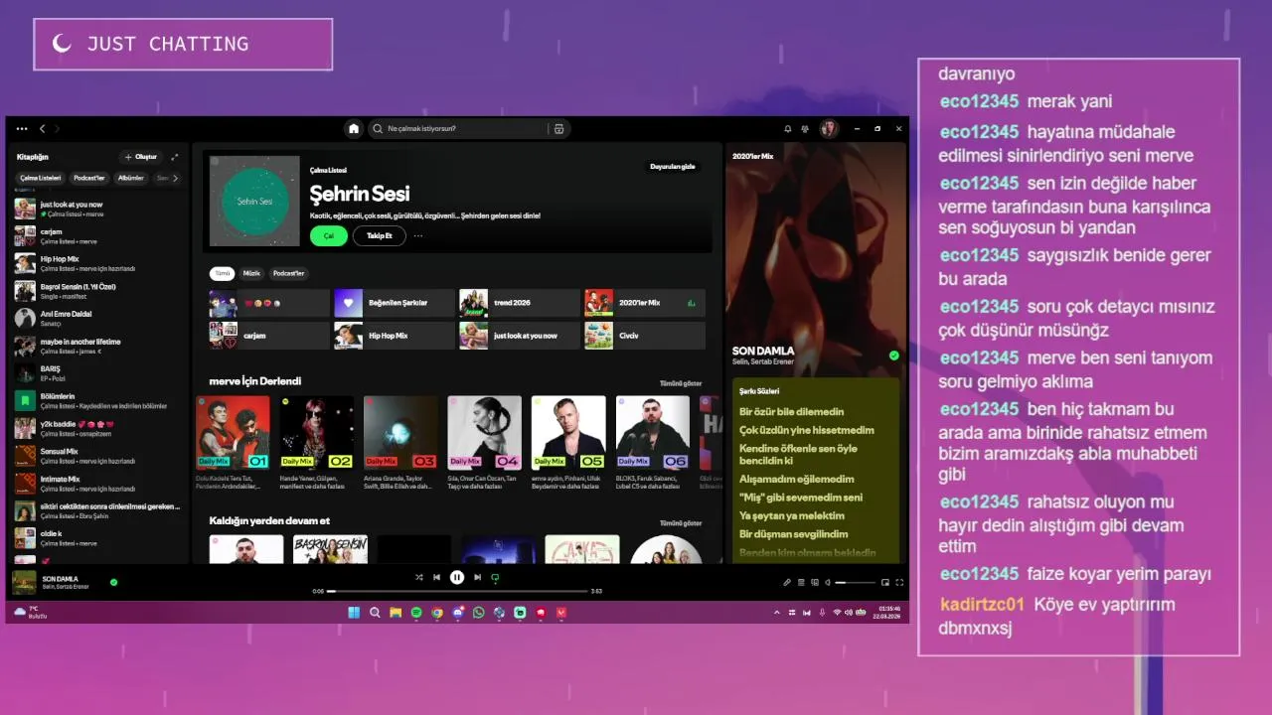This screenshot has width=1272, height=715.
Task: Mute with the volume speaker icon
Action: (828, 583)
